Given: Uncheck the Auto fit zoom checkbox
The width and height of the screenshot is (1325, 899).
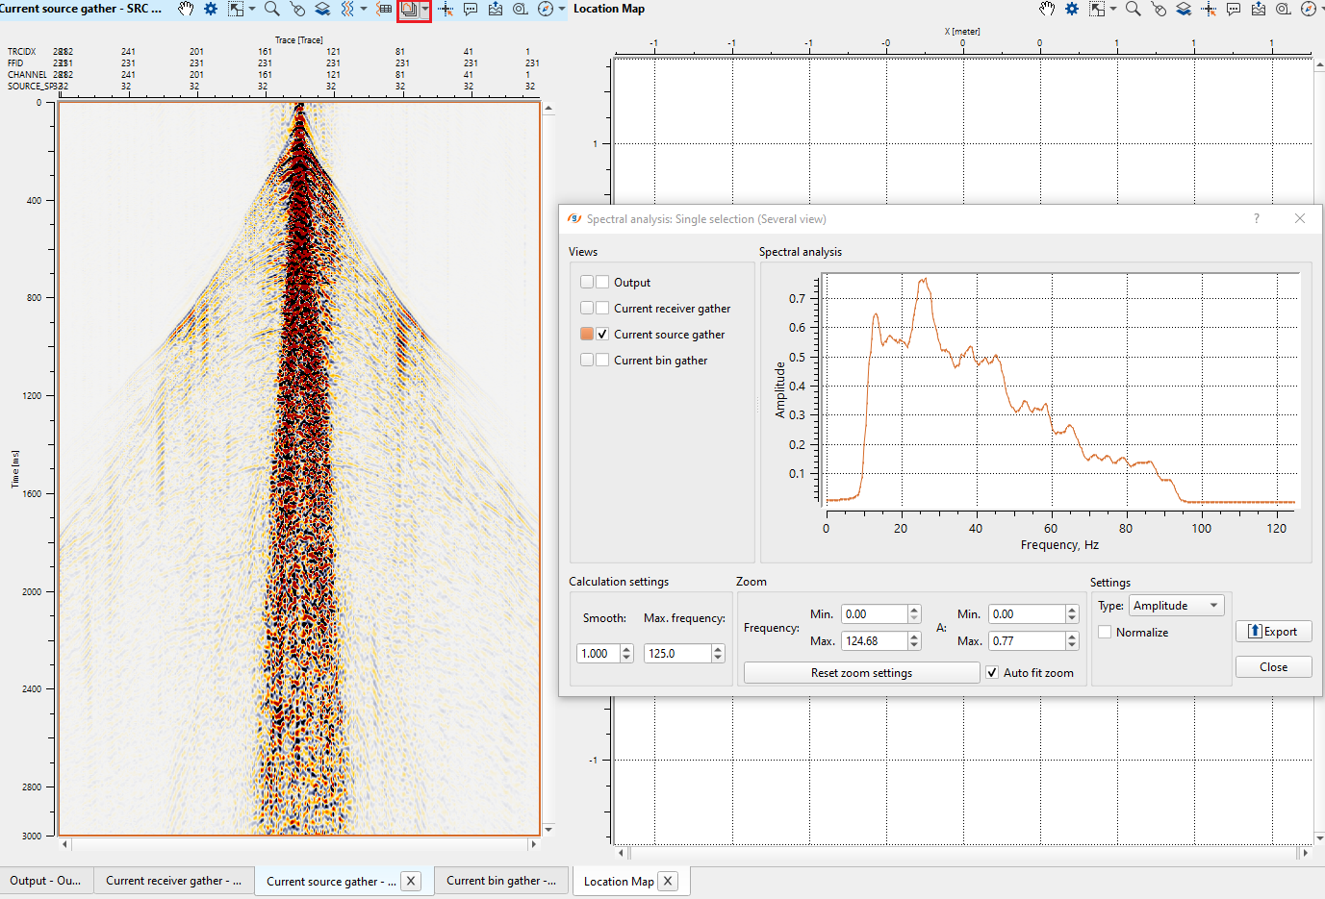Looking at the screenshot, I should [x=992, y=673].
